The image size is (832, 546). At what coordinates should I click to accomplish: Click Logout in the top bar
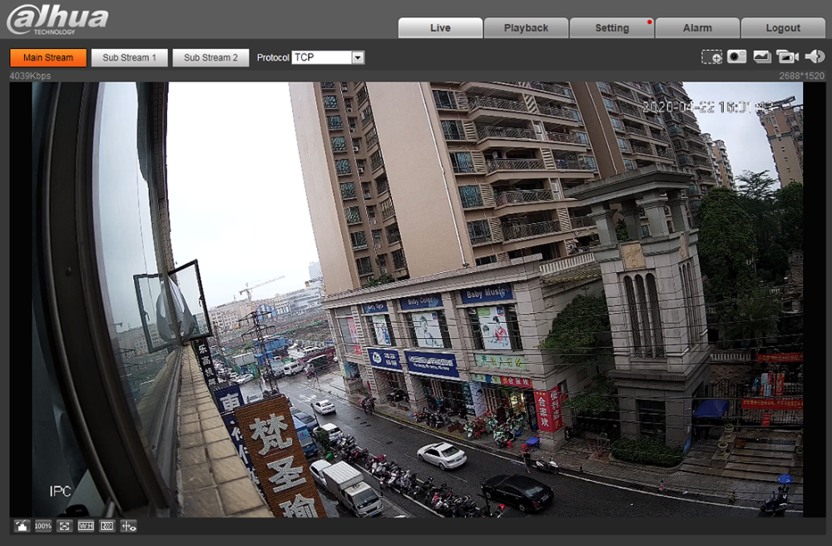pyautogui.click(x=782, y=27)
